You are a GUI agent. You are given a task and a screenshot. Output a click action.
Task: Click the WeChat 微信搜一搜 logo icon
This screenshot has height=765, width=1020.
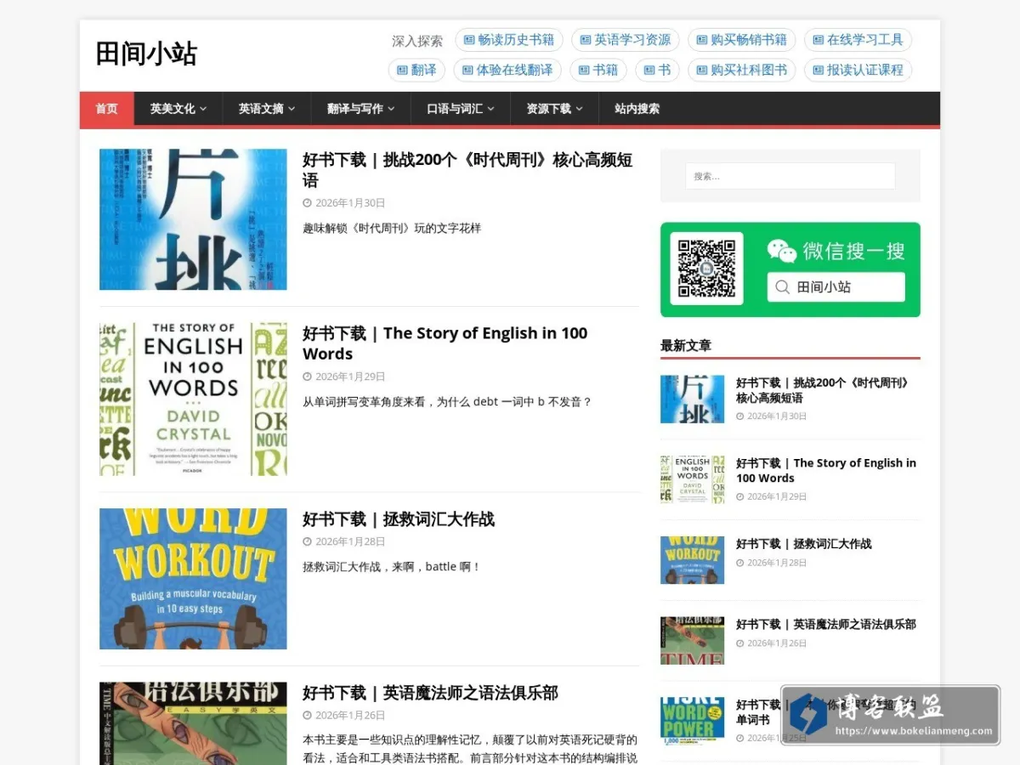pos(782,251)
